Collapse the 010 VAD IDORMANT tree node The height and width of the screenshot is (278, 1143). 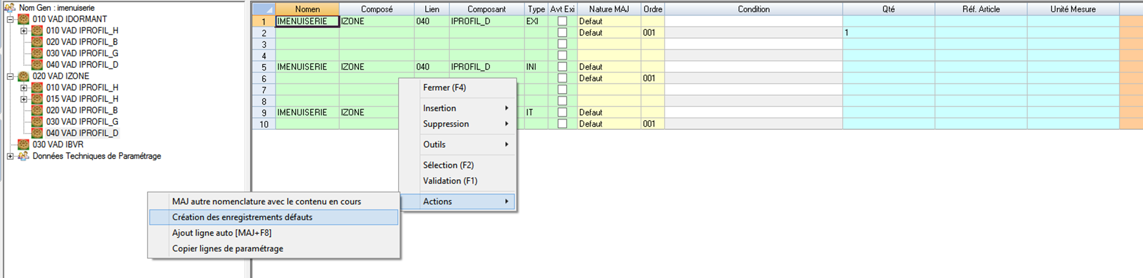[10, 19]
